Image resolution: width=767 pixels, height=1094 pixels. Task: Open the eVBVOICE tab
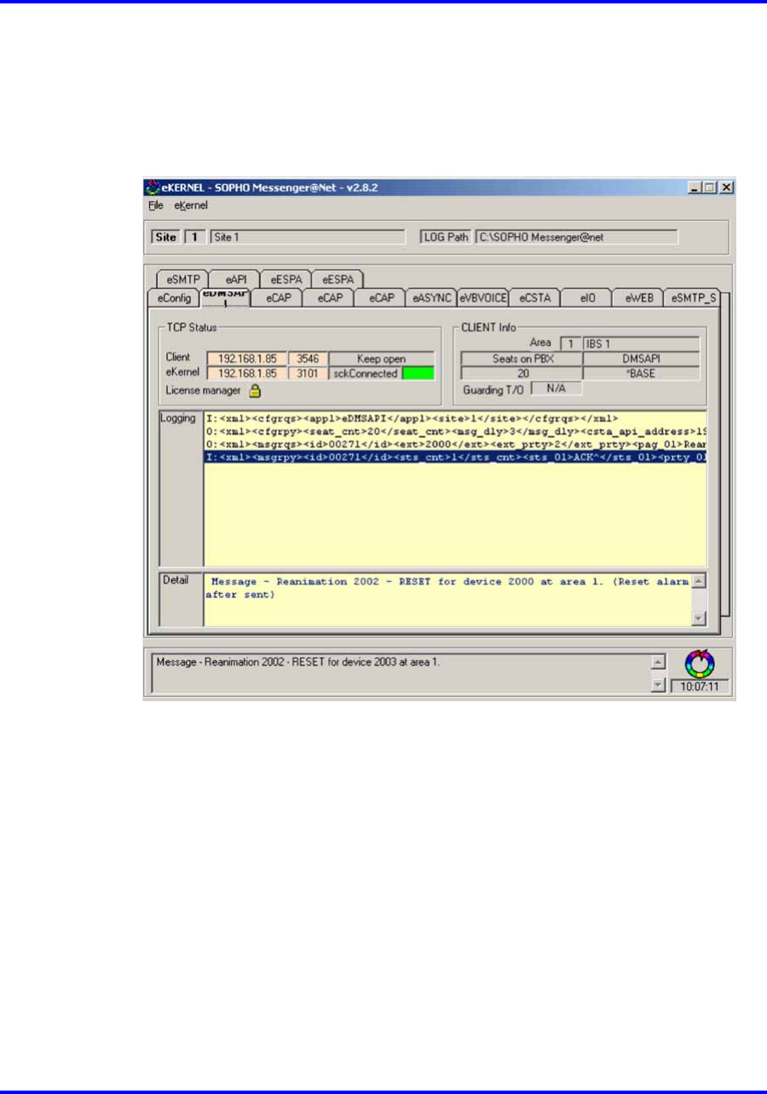tap(483, 298)
